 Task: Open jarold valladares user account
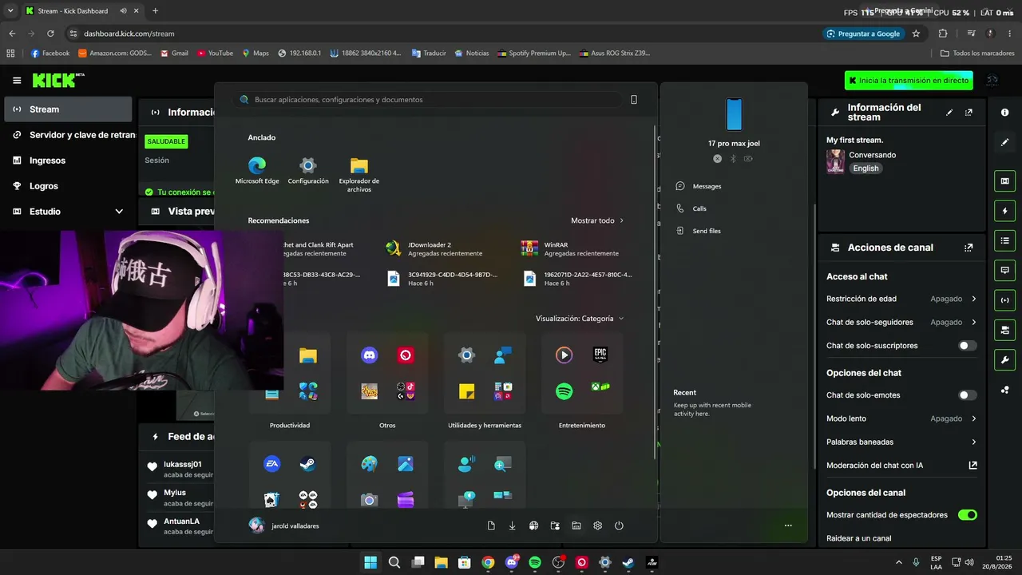click(x=284, y=525)
